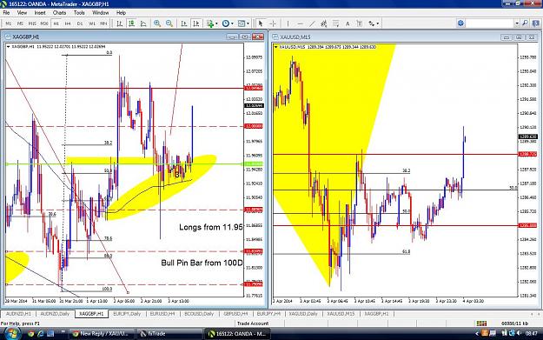Zoom out on the chart
This screenshot has width=543, height=340.
(x=169, y=23)
